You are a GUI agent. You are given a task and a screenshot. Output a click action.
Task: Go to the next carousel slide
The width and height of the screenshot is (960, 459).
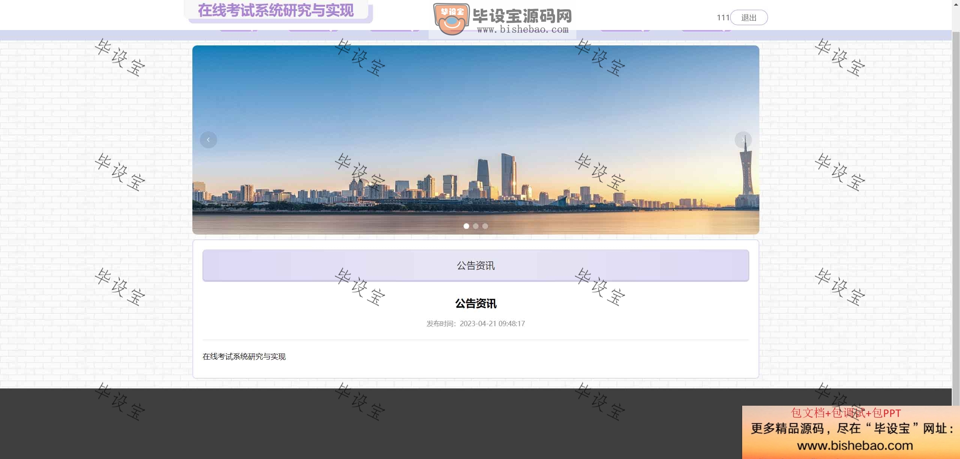click(x=743, y=140)
